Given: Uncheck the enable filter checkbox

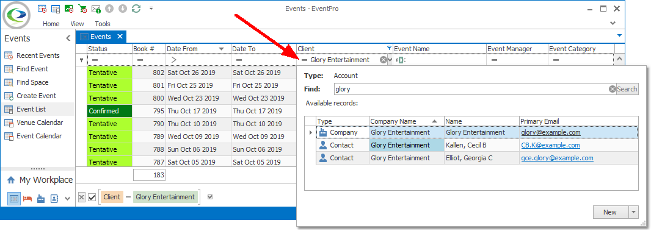Looking at the screenshot, I should coord(92,197).
